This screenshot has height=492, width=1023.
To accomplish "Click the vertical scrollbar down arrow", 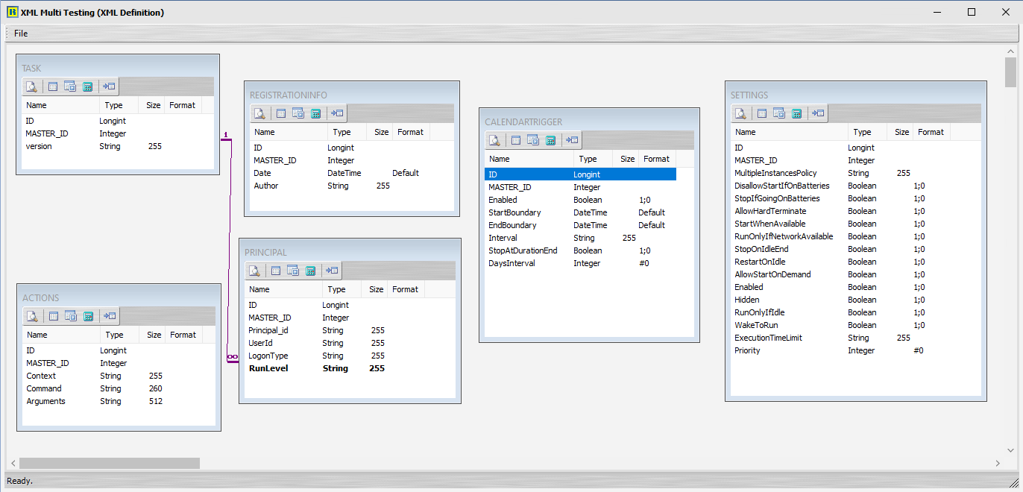I will pyautogui.click(x=1011, y=451).
